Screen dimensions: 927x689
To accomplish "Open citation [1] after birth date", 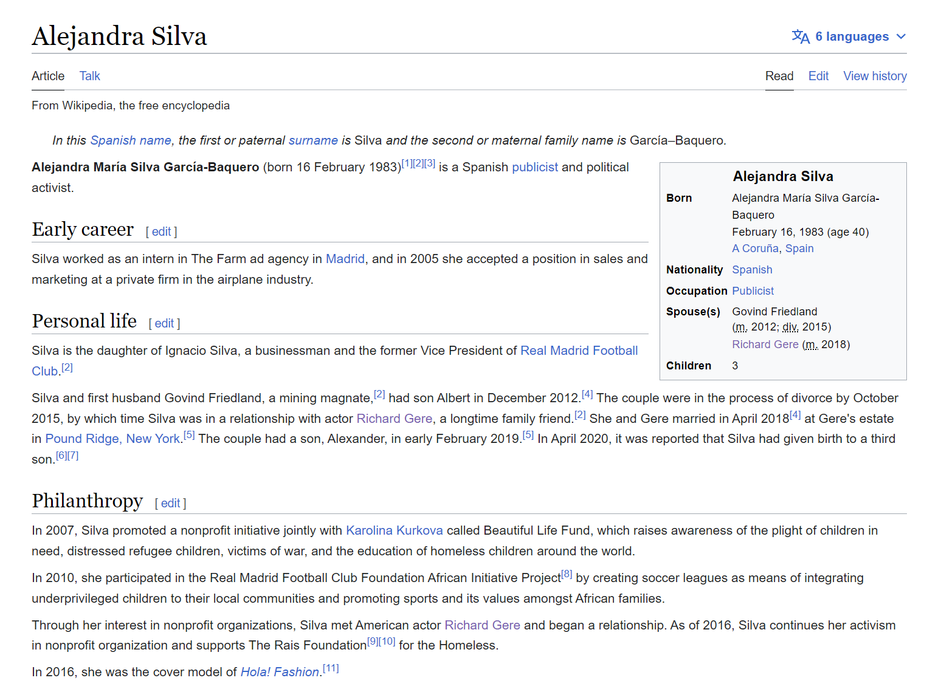I will 407,163.
